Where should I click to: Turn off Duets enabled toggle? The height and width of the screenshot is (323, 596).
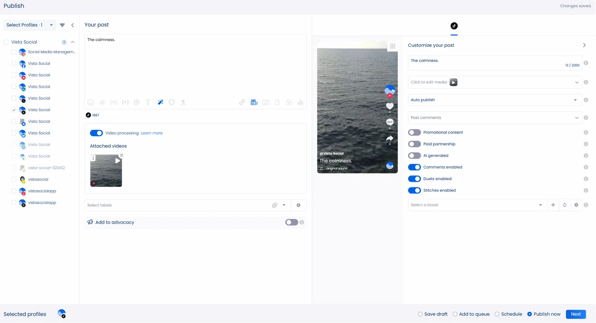[x=414, y=179]
